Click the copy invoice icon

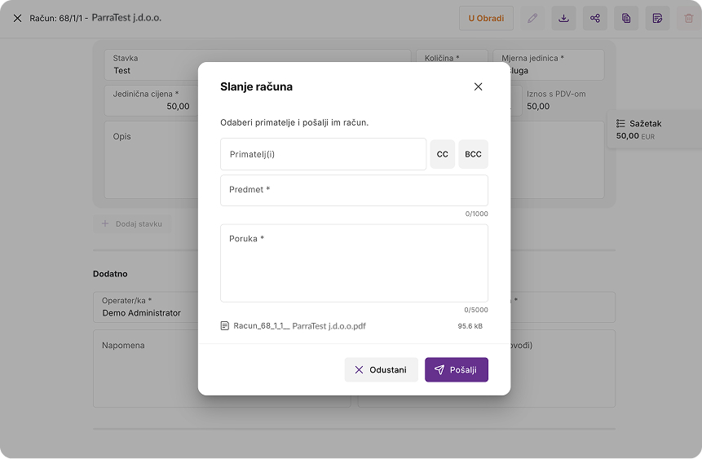pyautogui.click(x=625, y=18)
